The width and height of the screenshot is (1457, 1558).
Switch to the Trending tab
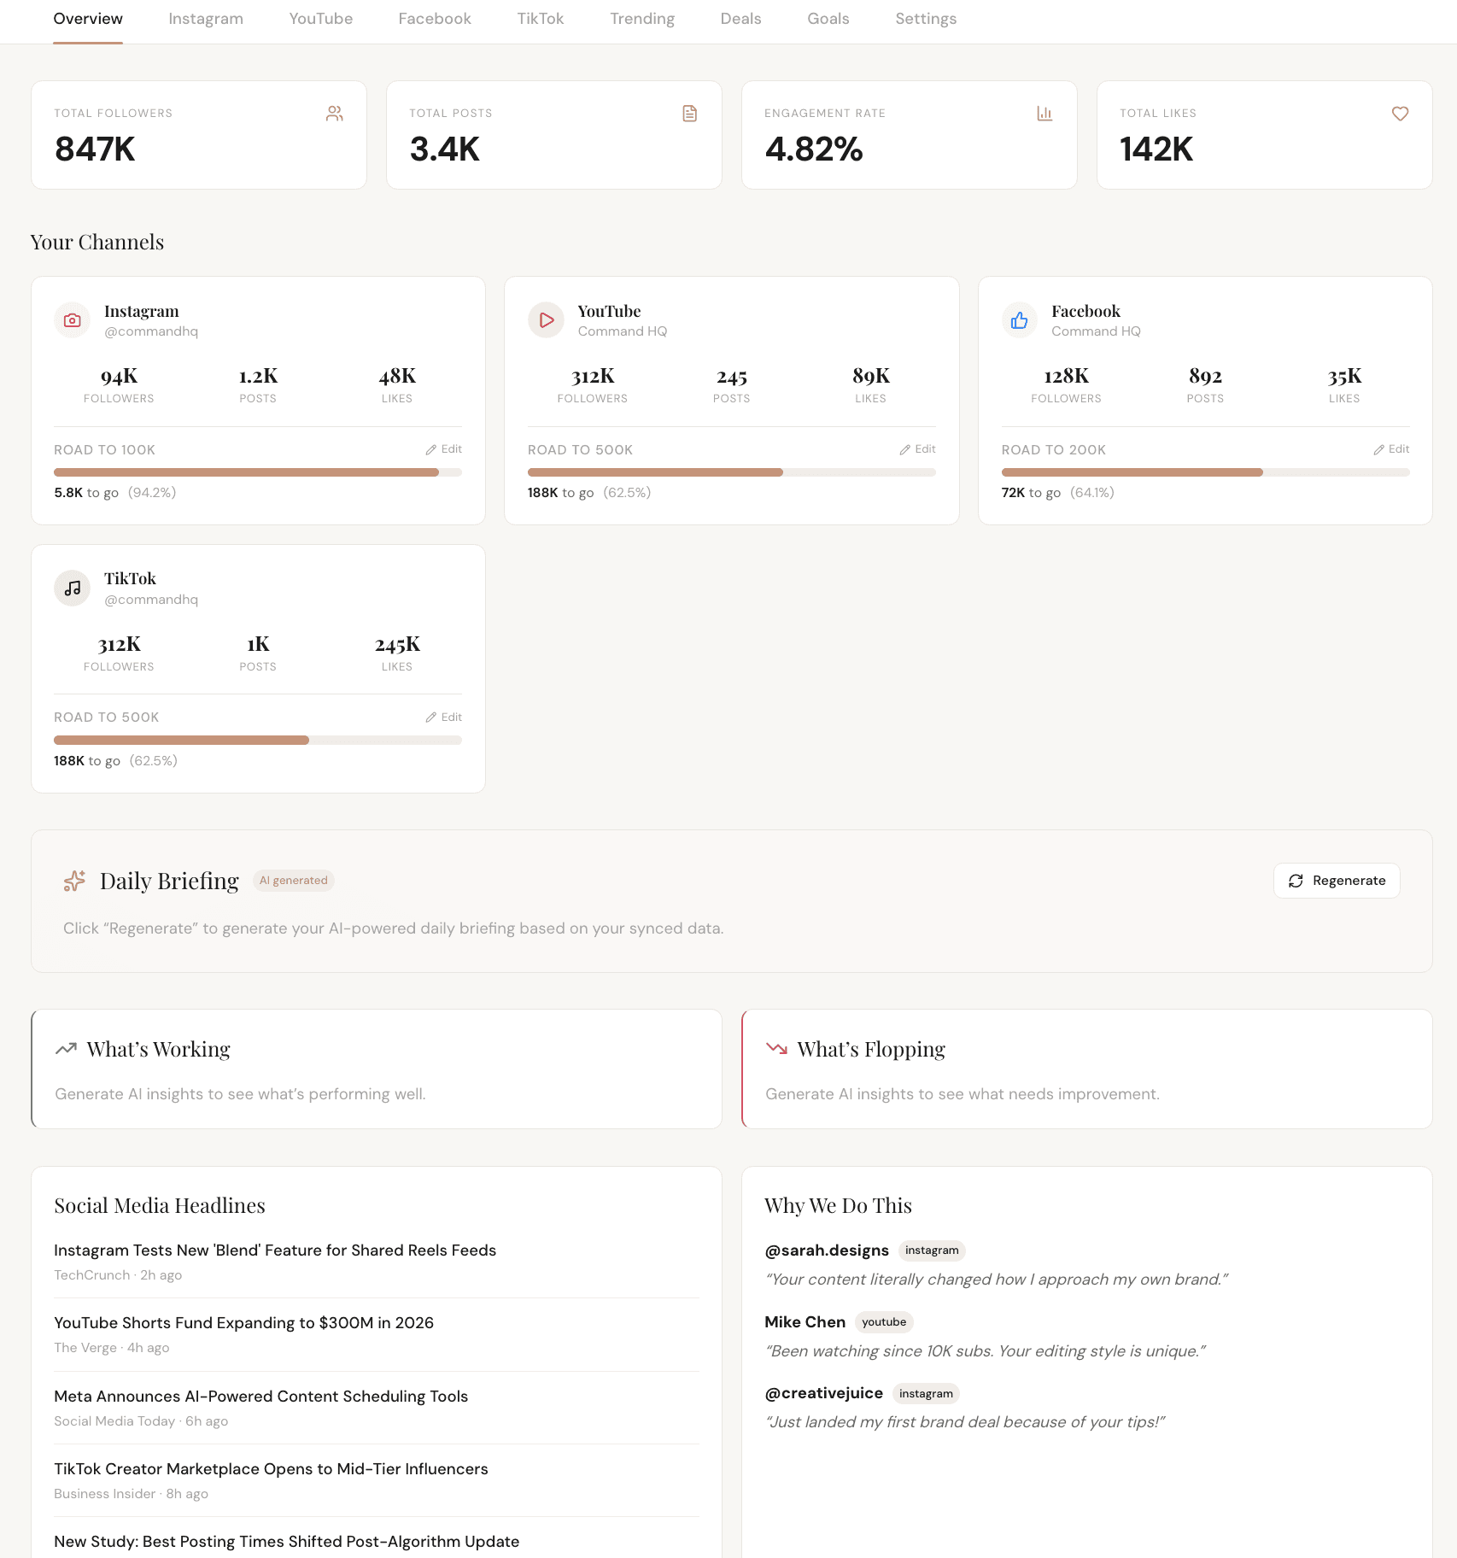(642, 18)
